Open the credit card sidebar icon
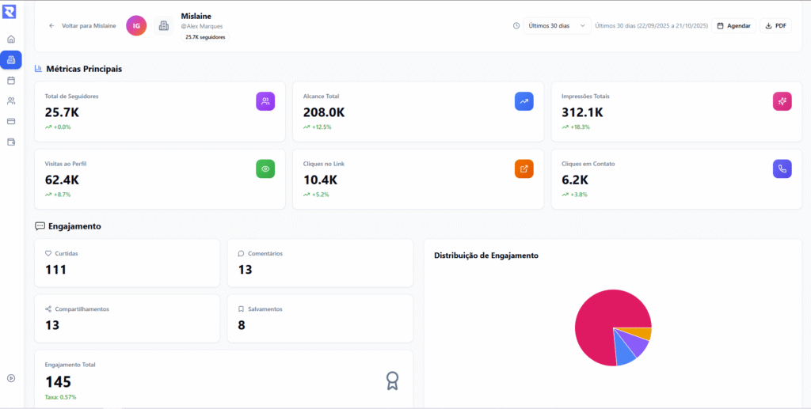811x409 pixels. pos(11,121)
